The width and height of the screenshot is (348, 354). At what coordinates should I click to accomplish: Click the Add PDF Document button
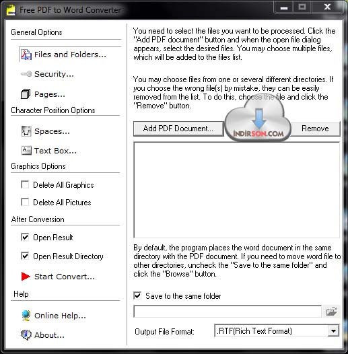(178, 129)
